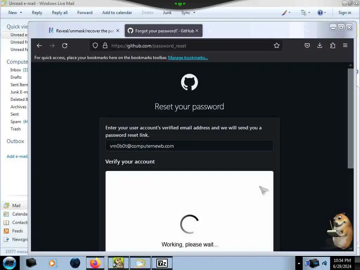The image size is (360, 270).
Task: Open the Newsgroups section in Live Mail
Action: pyautogui.click(x=15, y=239)
